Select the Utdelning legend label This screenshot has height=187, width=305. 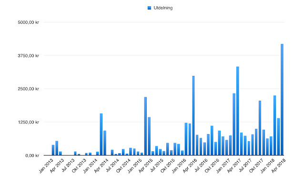pyautogui.click(x=163, y=8)
